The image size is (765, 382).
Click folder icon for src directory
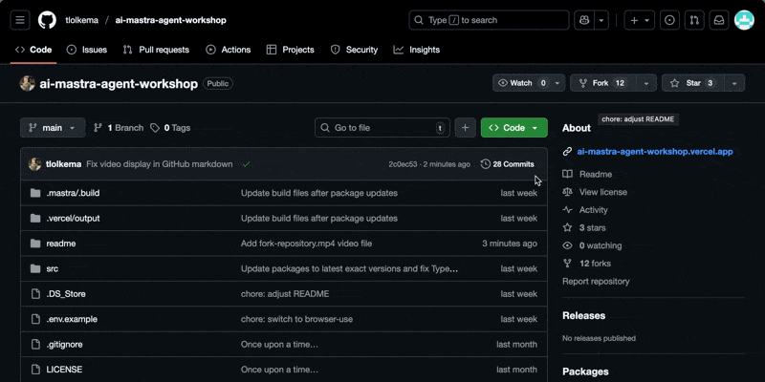point(35,268)
